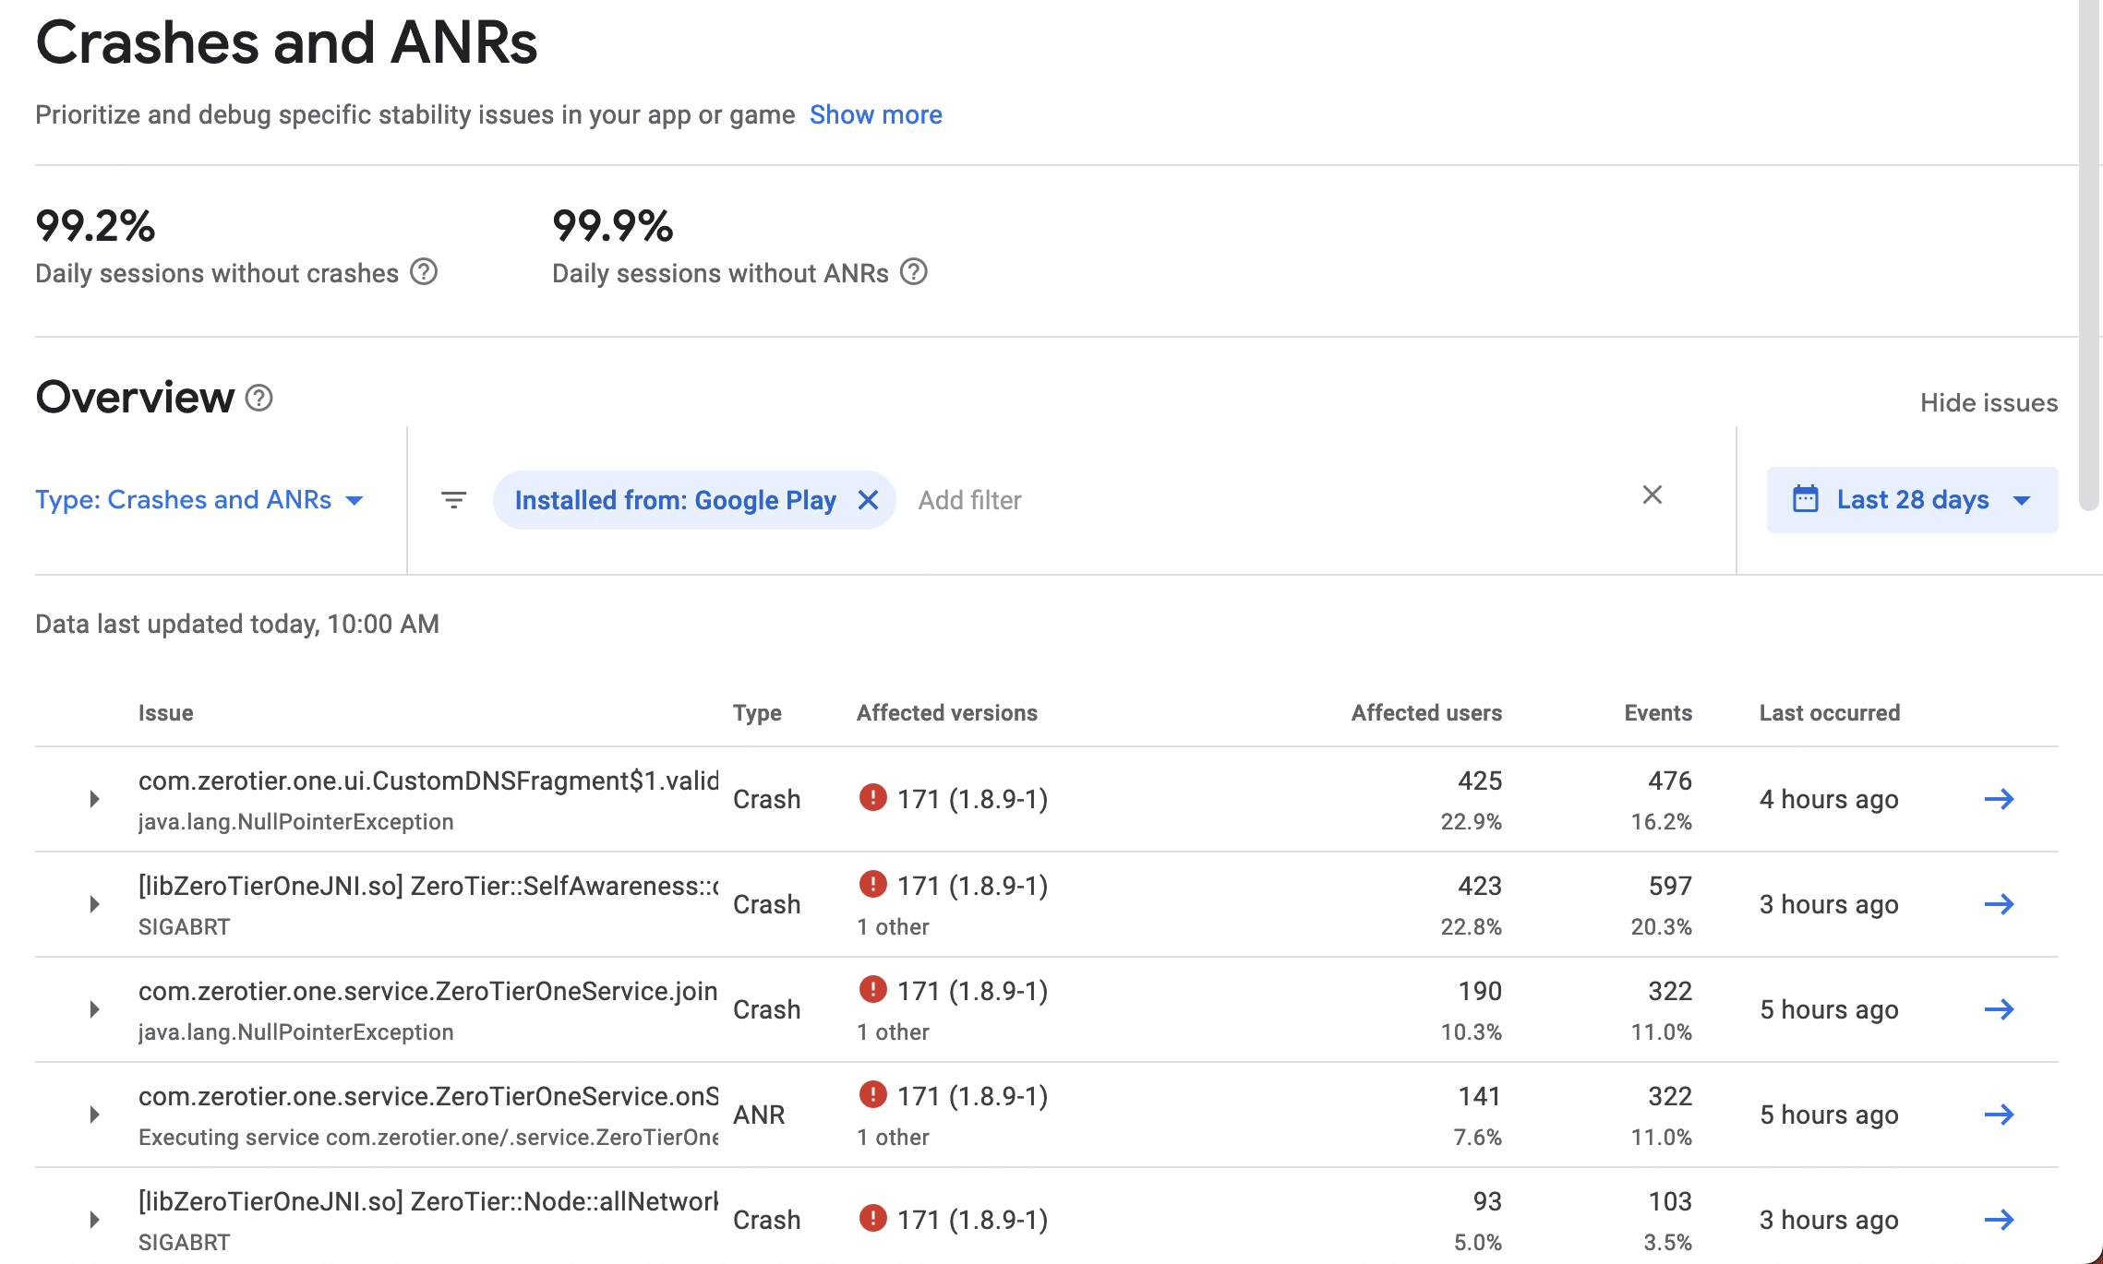2103x1264 pixels.
Task: Expand the SelfAwareness SIGABRT issue row
Action: 94,904
